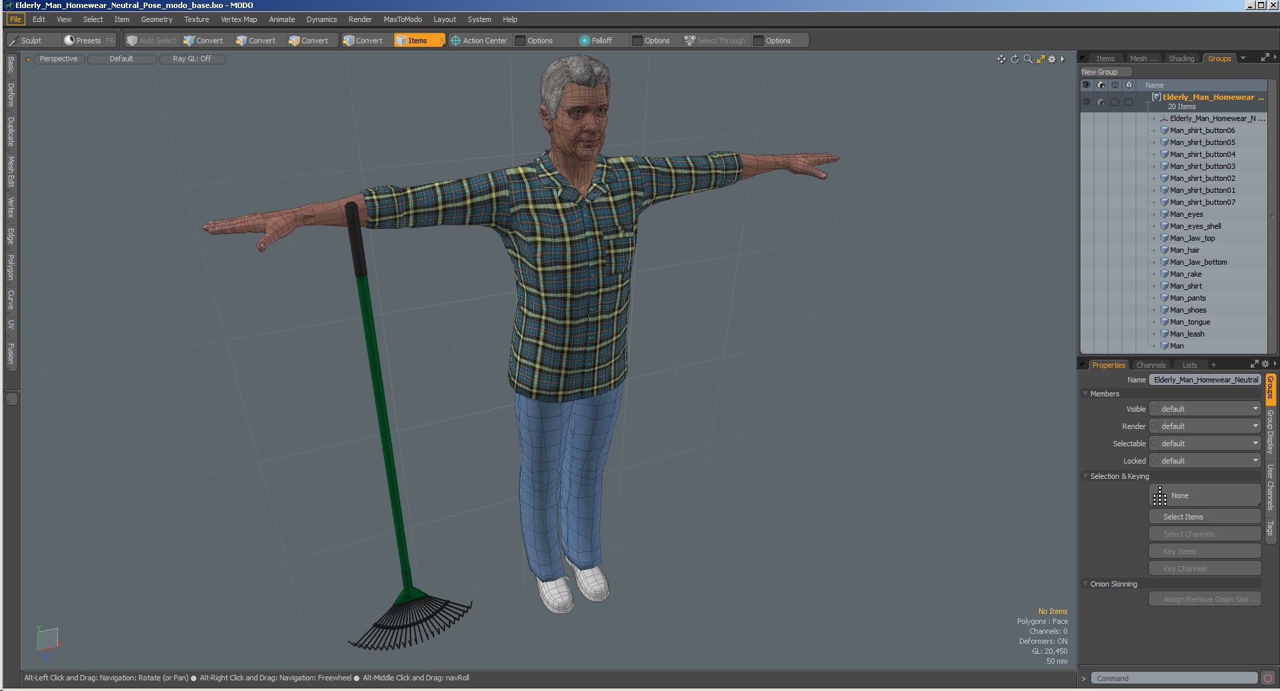Open the panel tabs dropdown arrow
This screenshot has height=691, width=1280.
point(1243,58)
